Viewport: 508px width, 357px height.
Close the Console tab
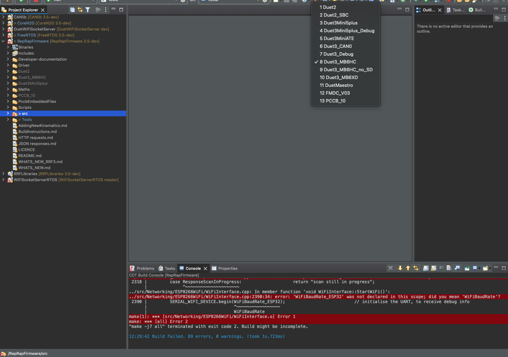click(205, 268)
